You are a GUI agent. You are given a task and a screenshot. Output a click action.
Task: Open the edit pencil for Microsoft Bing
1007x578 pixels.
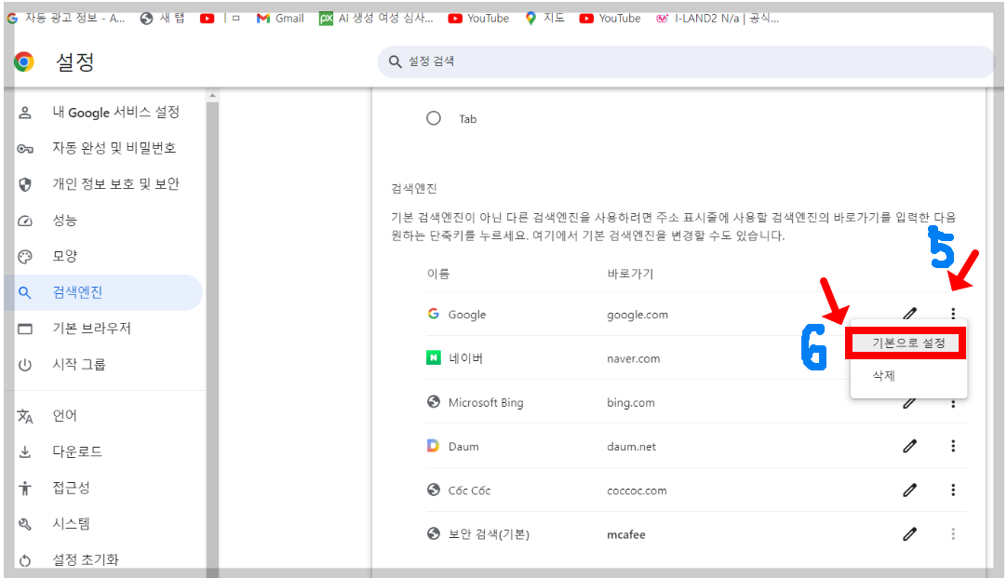coord(909,402)
